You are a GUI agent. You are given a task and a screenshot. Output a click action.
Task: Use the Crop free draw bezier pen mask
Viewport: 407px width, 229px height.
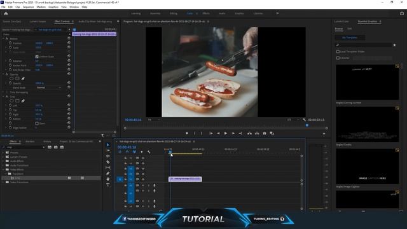(x=23, y=101)
